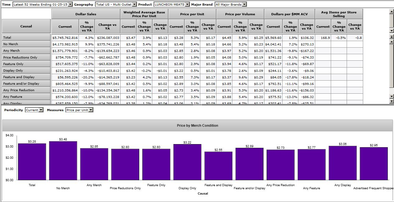The image size is (394, 202).
Task: Open the Product dropdown showing Luncheon Meats
Action: coord(172,4)
